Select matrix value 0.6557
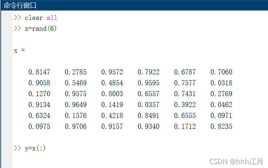This screenshot has width=268, height=168. pyautogui.click(x=149, y=94)
